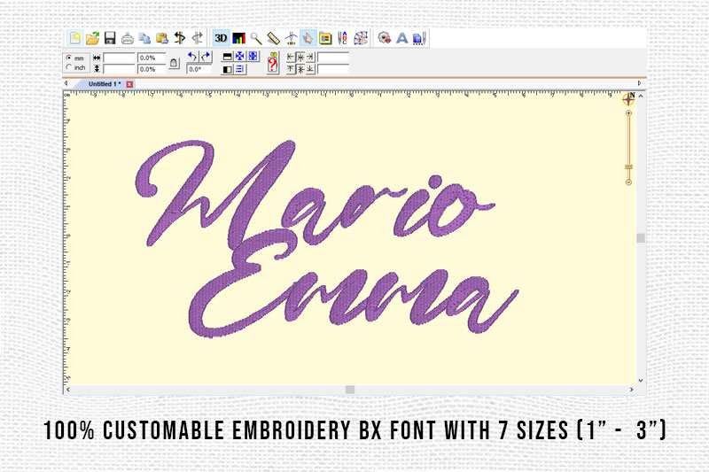709x472 pixels.
Task: Click the horizontal scrollbar thumb
Action: coord(350,390)
